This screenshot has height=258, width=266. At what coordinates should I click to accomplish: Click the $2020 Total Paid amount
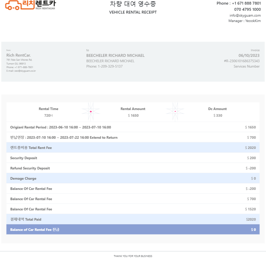(251, 219)
